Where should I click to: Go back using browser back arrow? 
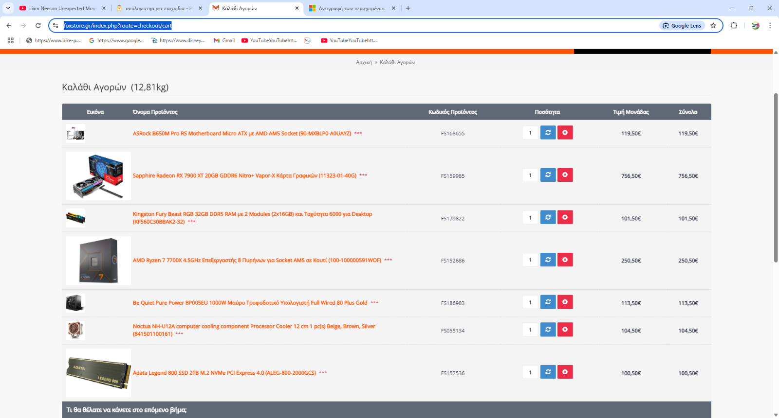[9, 25]
